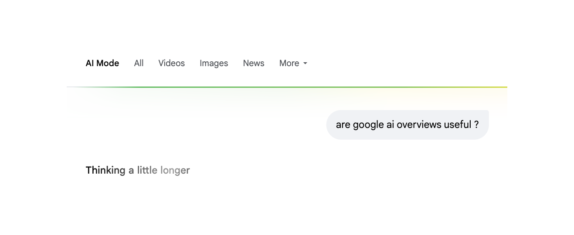Go to the Images tab
Viewport: 574px width, 235px height.
point(214,64)
